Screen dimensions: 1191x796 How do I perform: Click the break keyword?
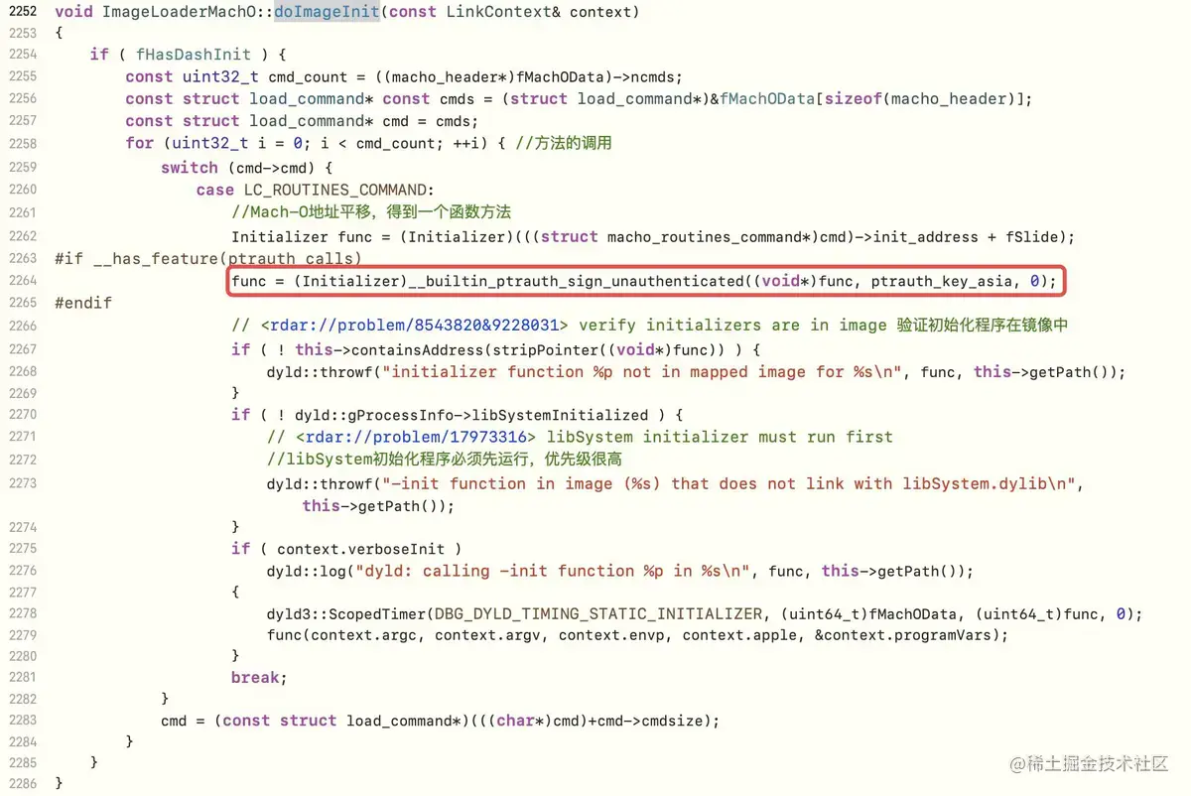coord(255,678)
